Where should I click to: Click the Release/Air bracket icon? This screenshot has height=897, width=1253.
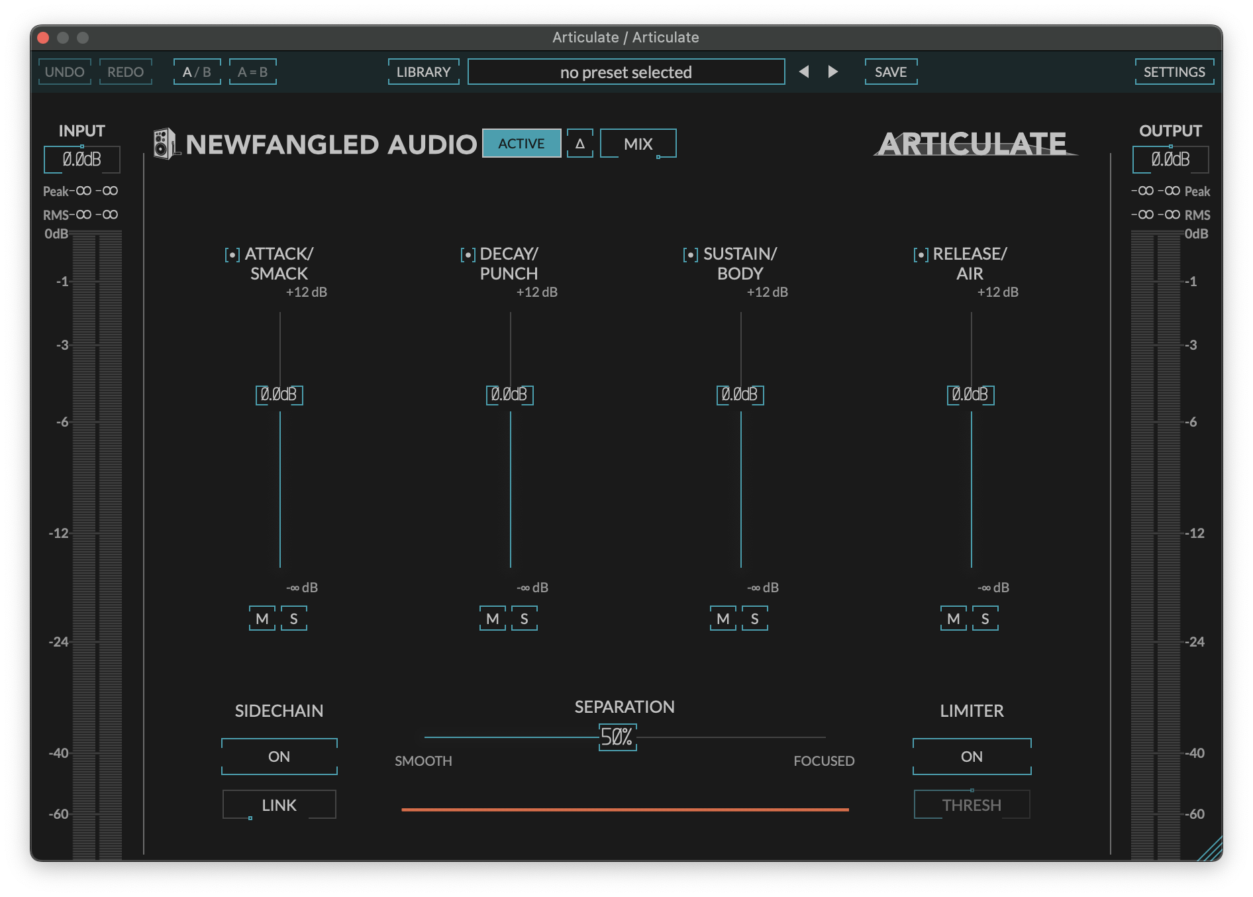(x=920, y=255)
